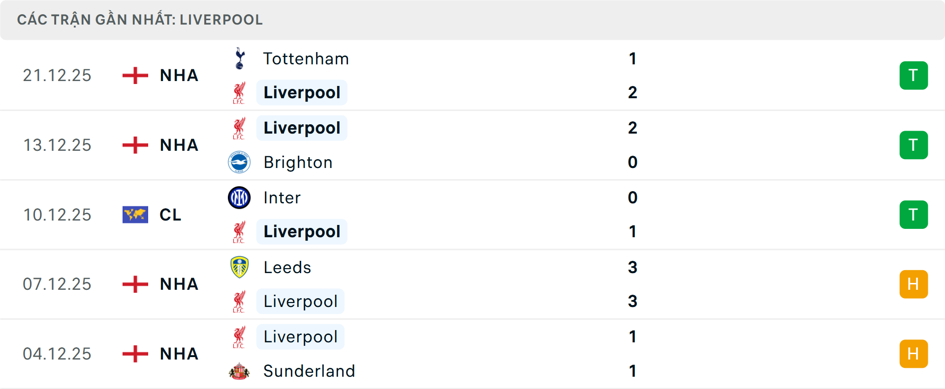Click the score 2 in the Tottenham match
This screenshot has width=945, height=389.
[x=632, y=92]
